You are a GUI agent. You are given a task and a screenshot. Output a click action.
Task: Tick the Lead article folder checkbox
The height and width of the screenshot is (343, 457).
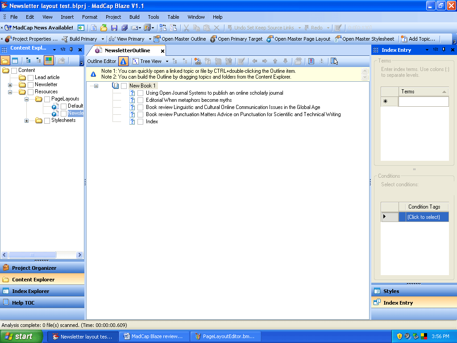tap(31, 78)
